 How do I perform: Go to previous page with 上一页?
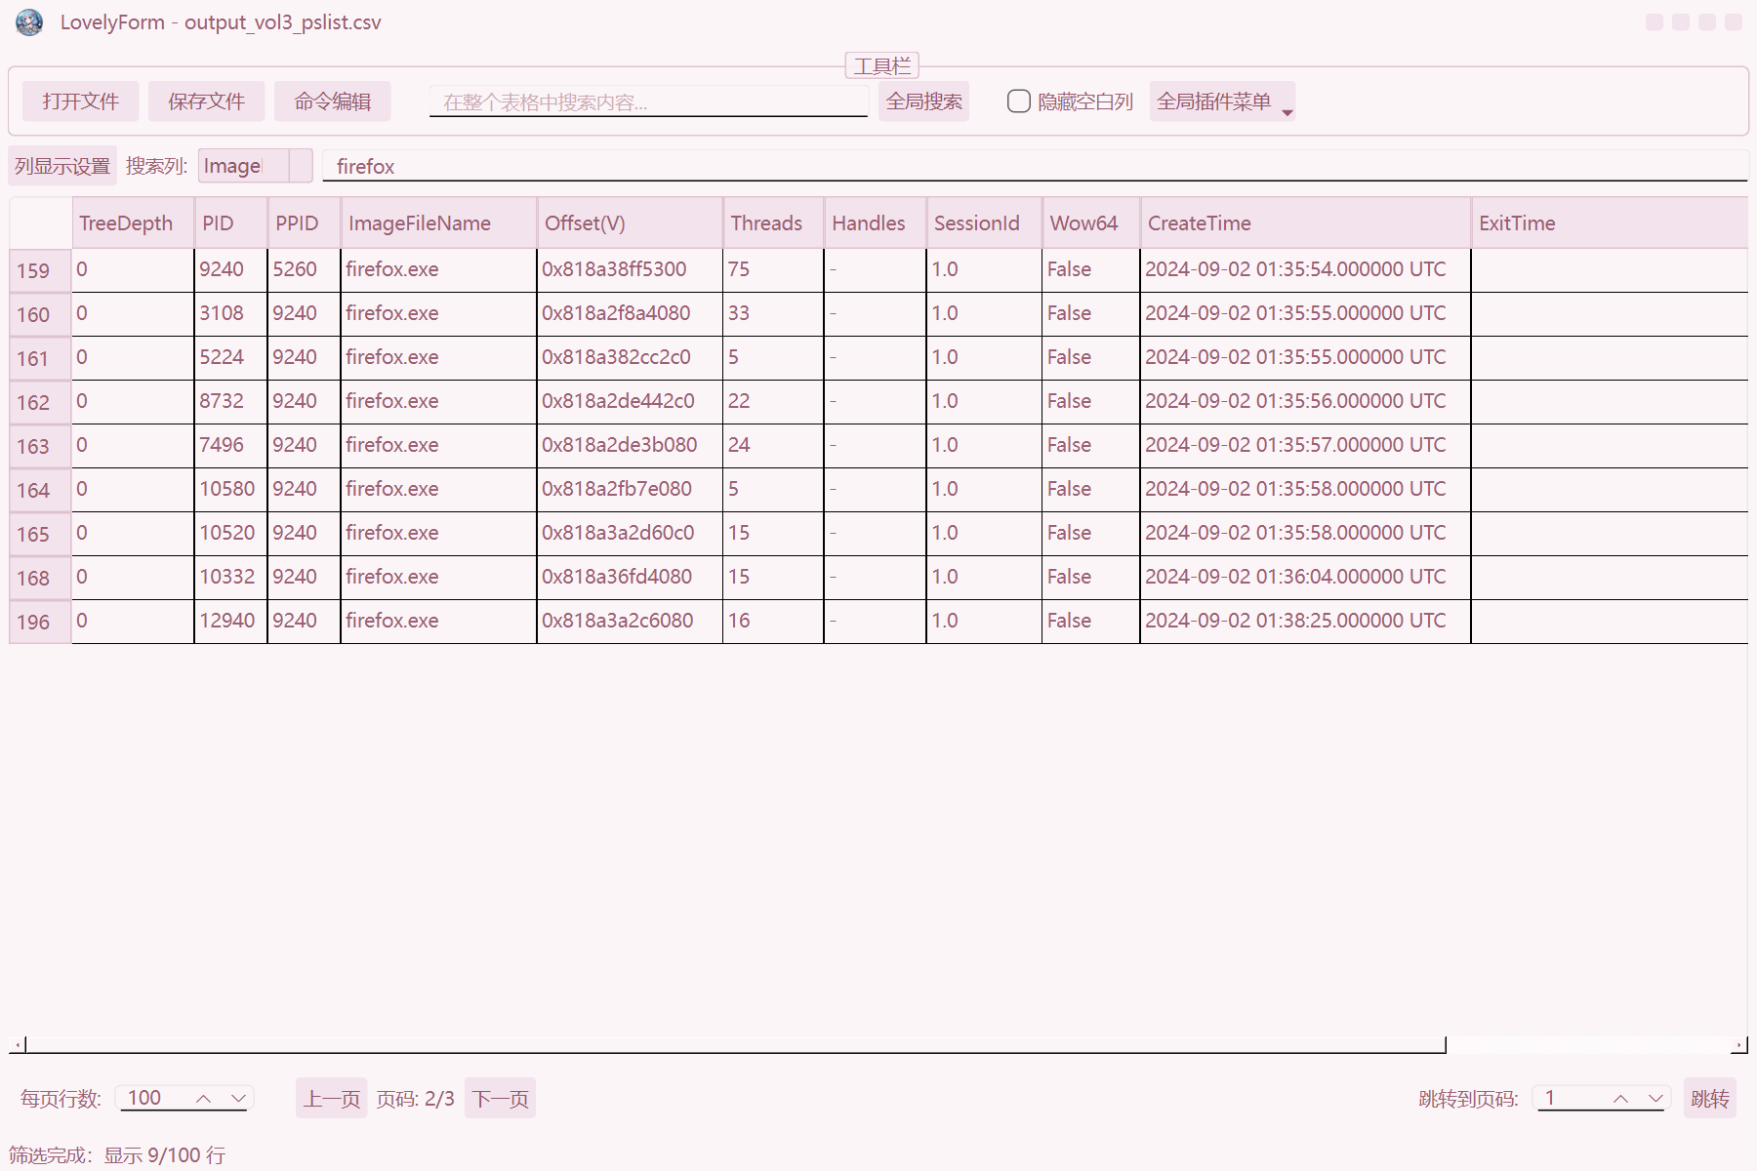point(332,1099)
